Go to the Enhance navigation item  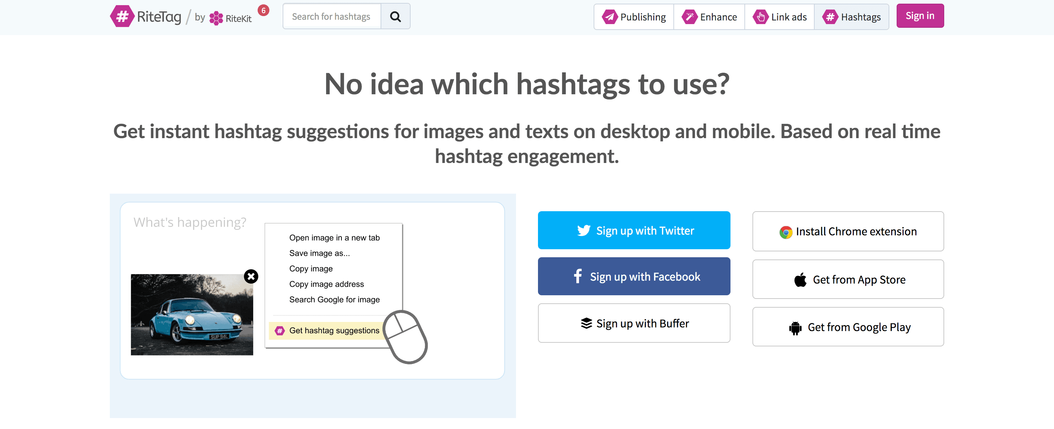(x=709, y=17)
